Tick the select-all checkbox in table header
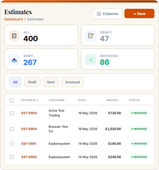 tap(12, 100)
